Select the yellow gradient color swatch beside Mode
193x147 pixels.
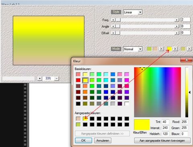click(x=169, y=49)
